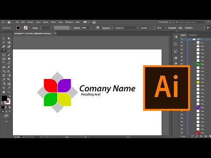Click the Align link
Image resolution: width=211 pixels, height=158 pixels.
(181, 28)
